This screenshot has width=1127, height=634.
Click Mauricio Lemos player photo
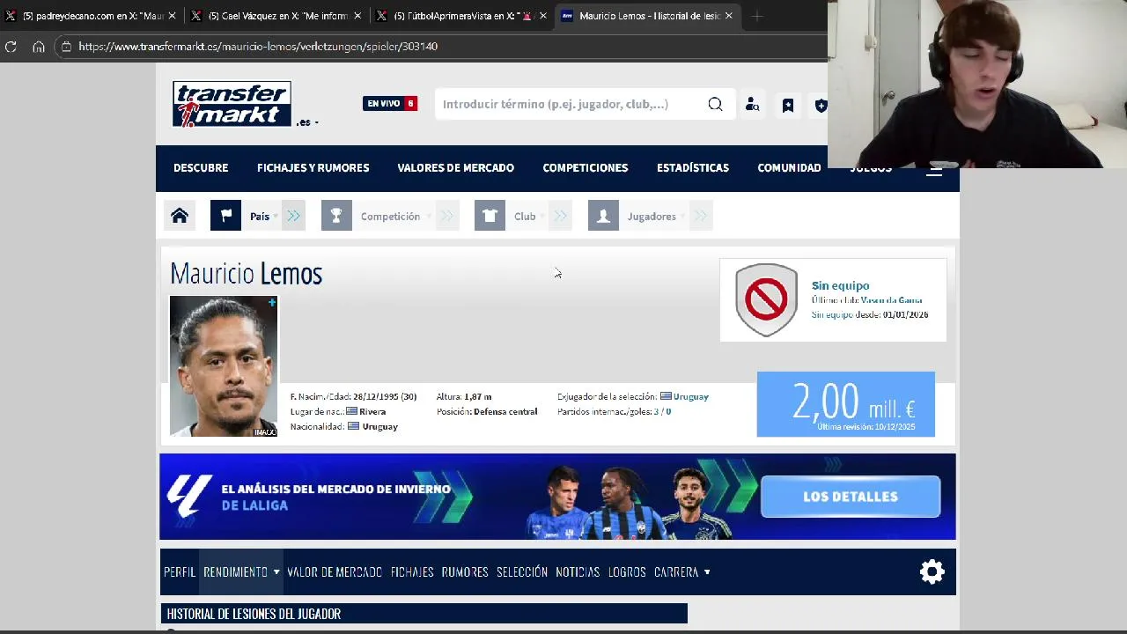coord(224,366)
